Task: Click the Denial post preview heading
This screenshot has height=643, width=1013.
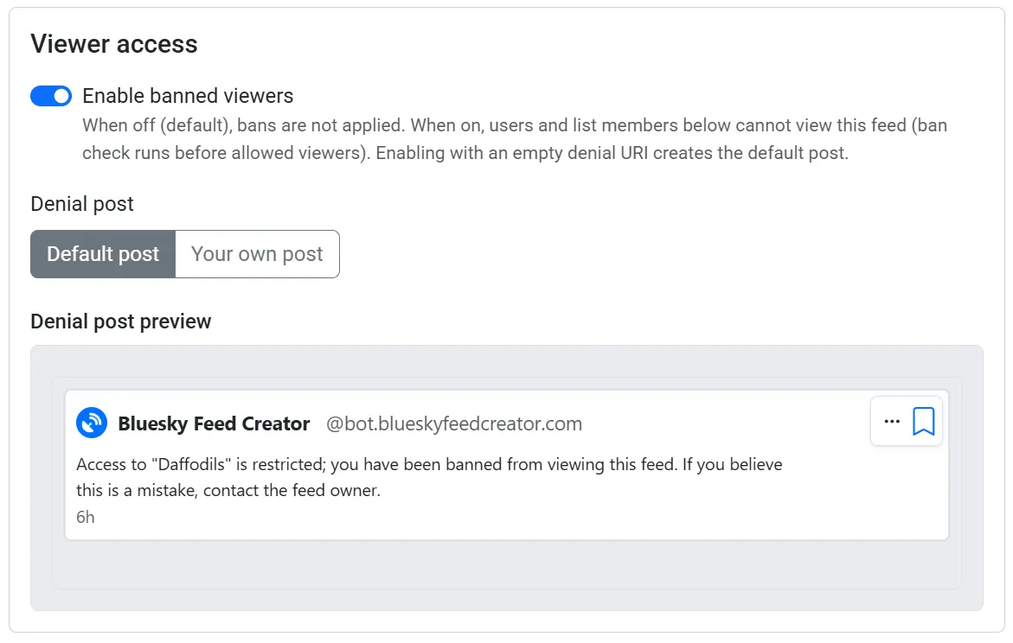Action: point(121,321)
